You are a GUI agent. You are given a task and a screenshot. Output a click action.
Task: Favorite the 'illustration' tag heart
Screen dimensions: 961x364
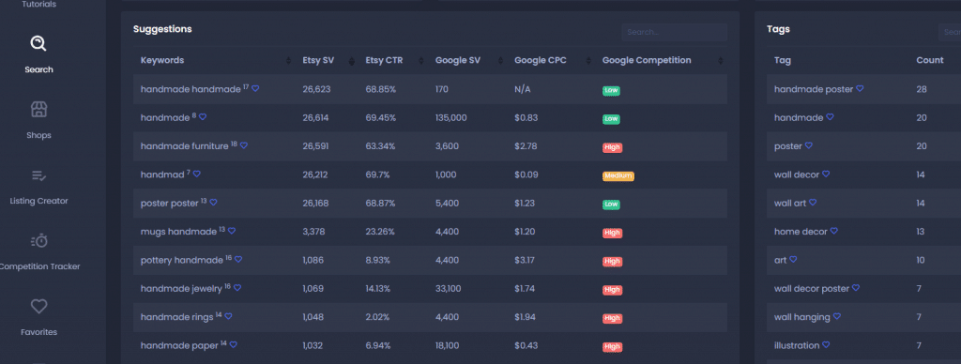coord(826,345)
